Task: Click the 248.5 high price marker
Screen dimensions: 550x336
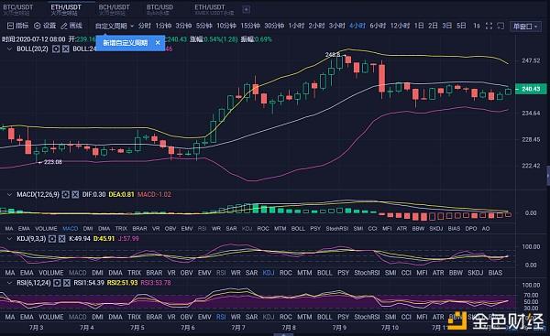Action: pyautogui.click(x=333, y=55)
